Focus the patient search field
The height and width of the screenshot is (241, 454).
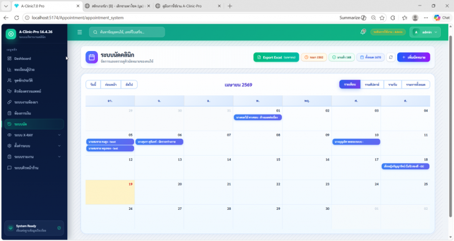[x=127, y=32]
